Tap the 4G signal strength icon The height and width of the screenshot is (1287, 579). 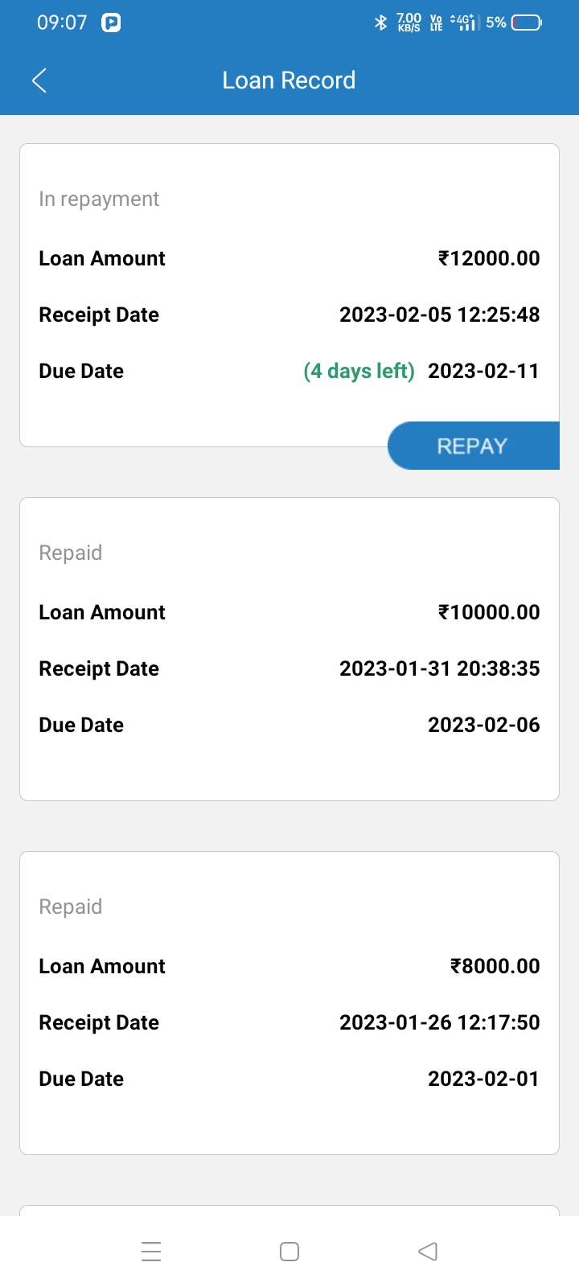[464, 23]
